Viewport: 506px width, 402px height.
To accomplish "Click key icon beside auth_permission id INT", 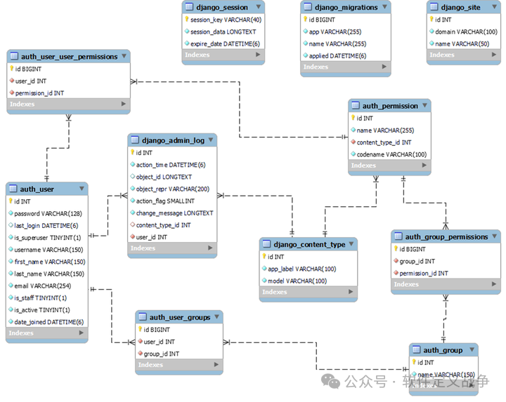I will tap(353, 118).
